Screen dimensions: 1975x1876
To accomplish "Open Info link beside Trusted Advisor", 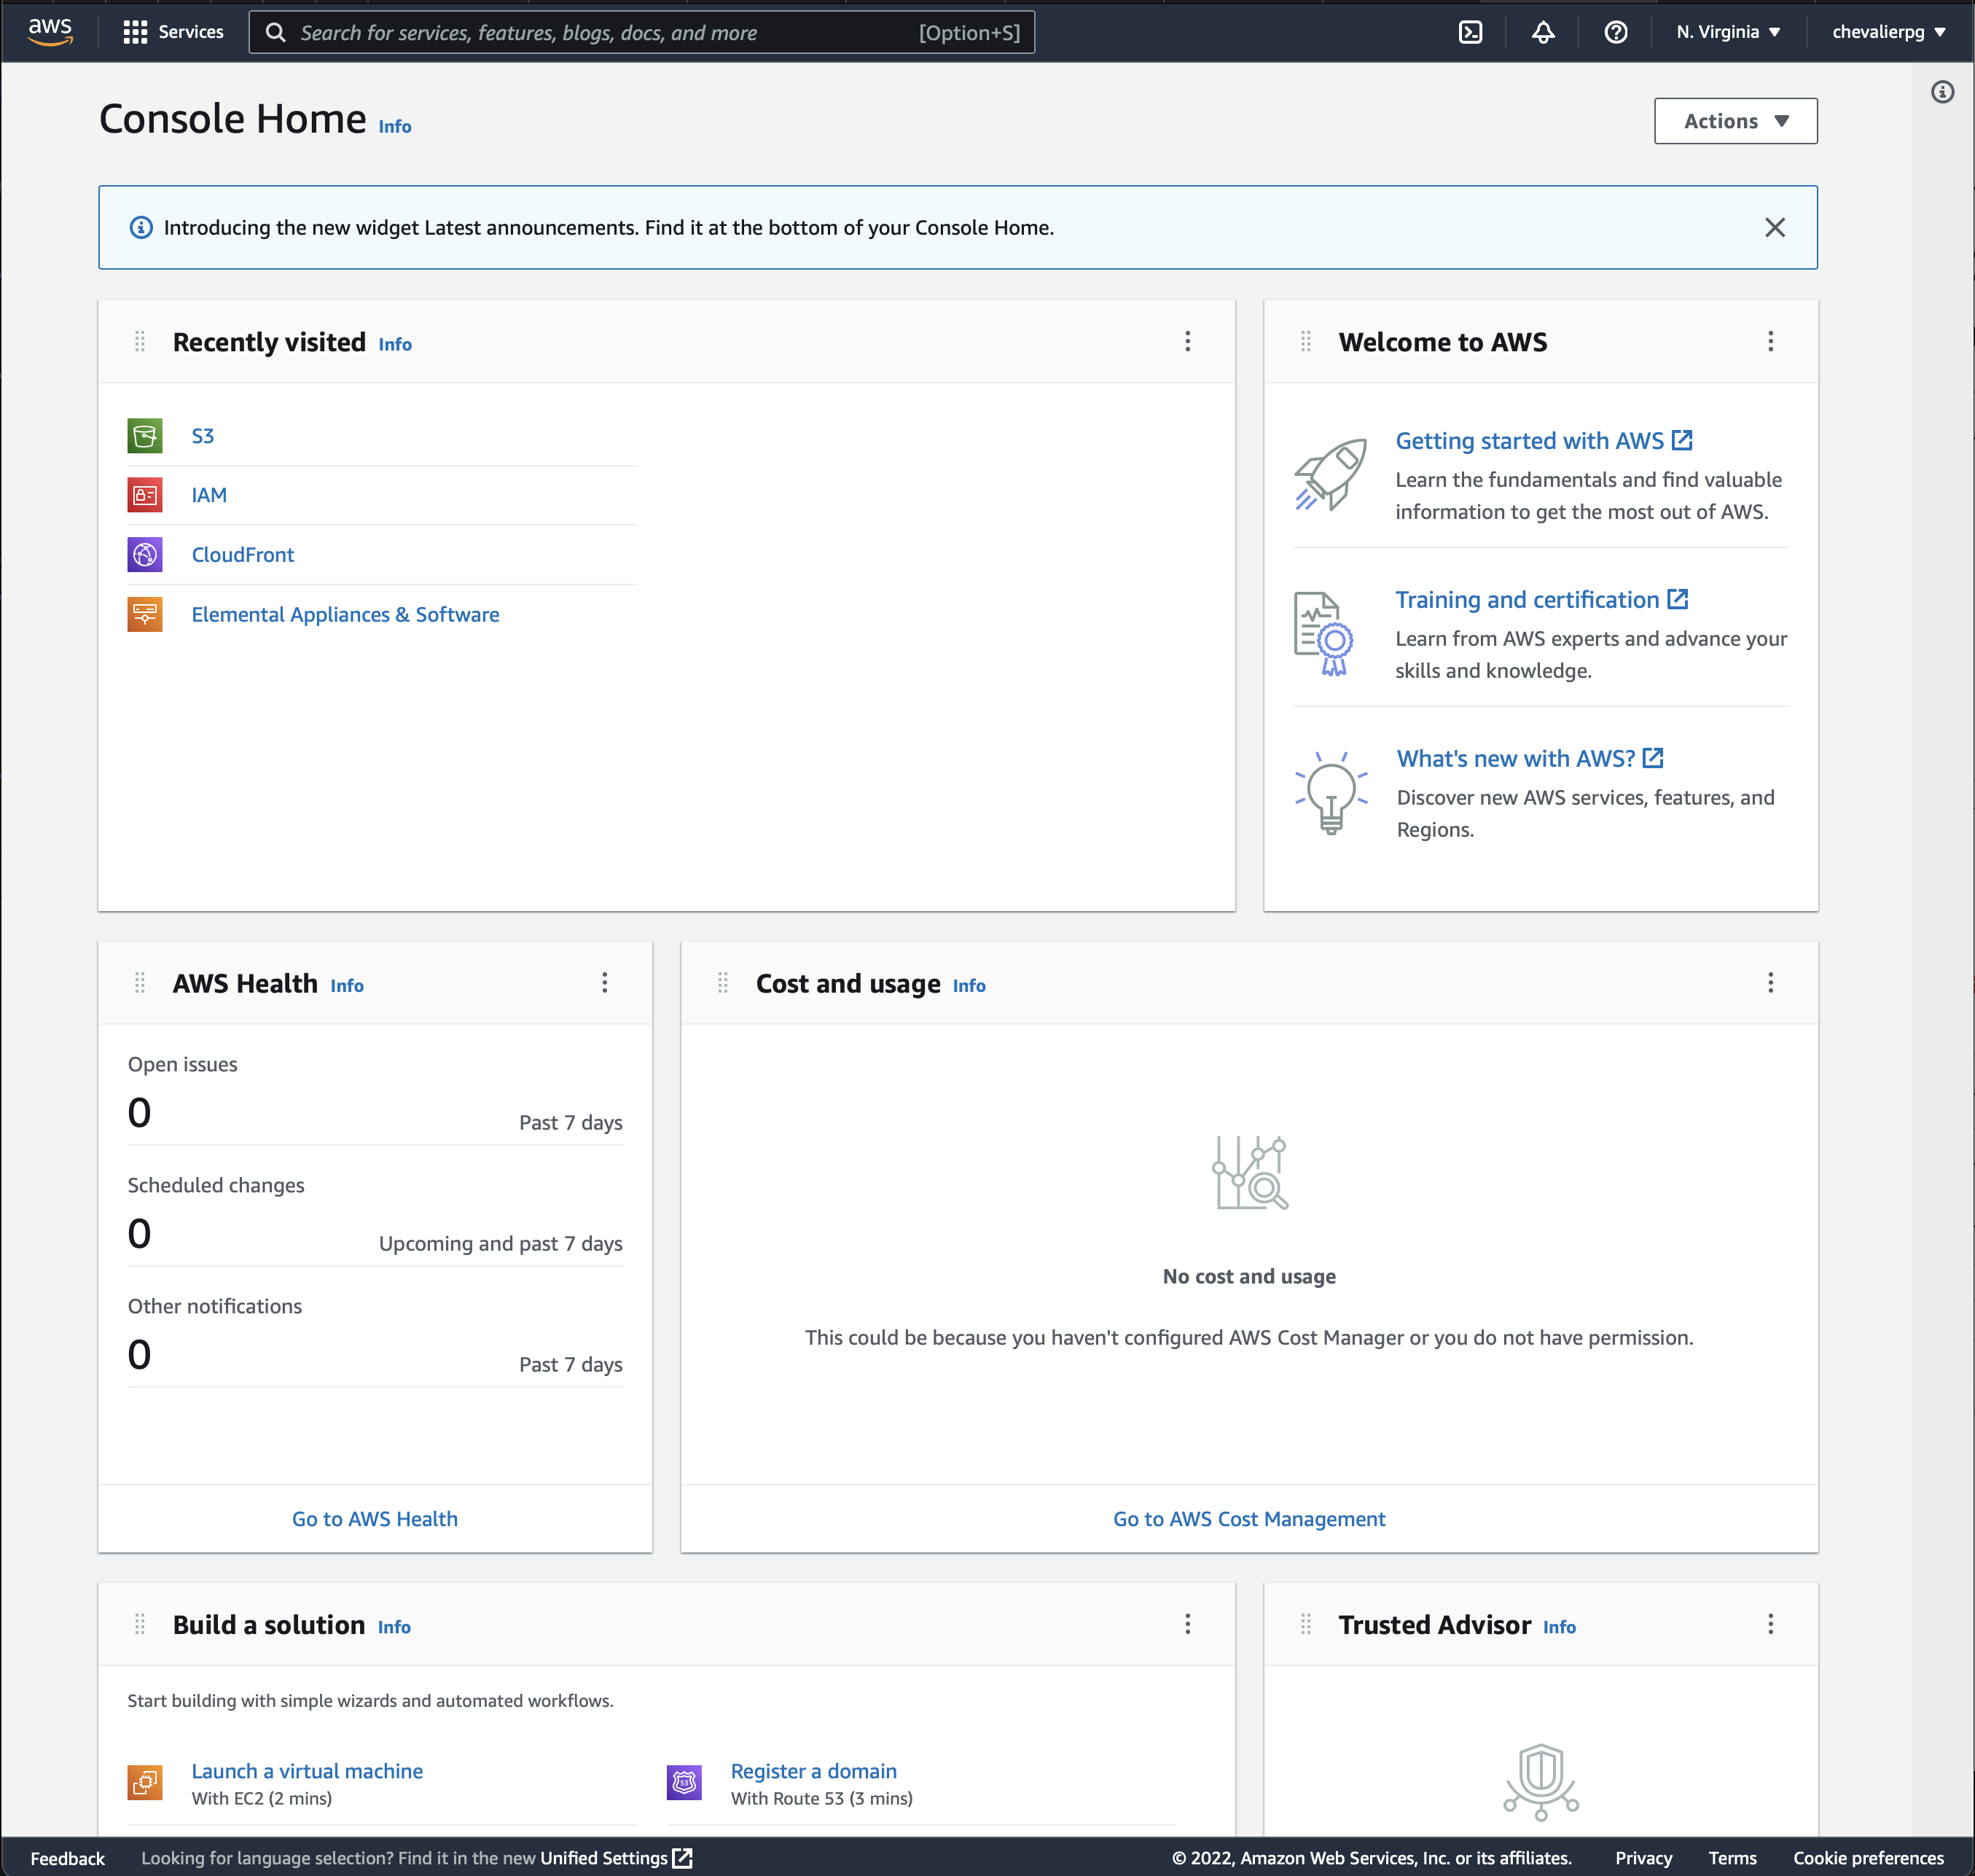I will (1559, 1627).
